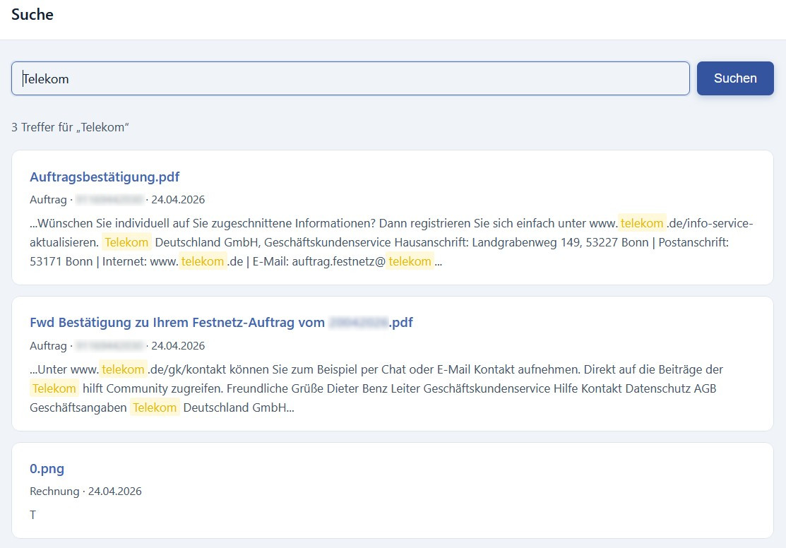Click the Suche page heading
Screen dimensions: 786x548
pos(32,15)
